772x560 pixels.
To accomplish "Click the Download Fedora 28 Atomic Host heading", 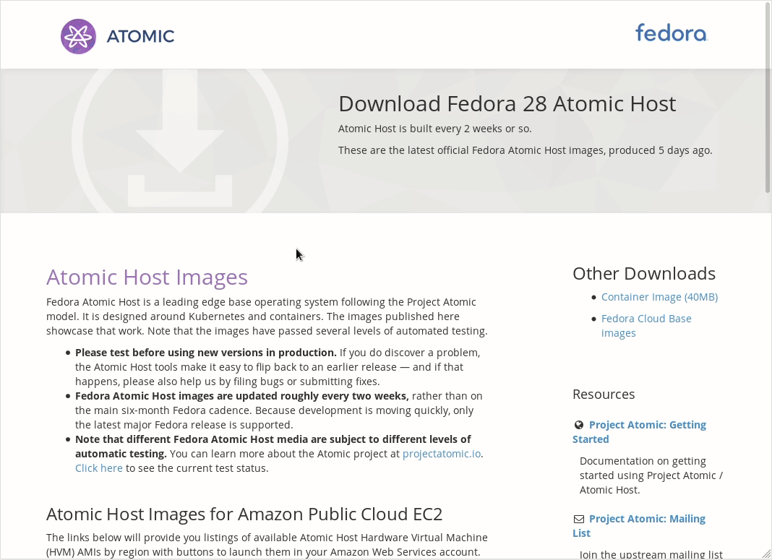I will 507,104.
